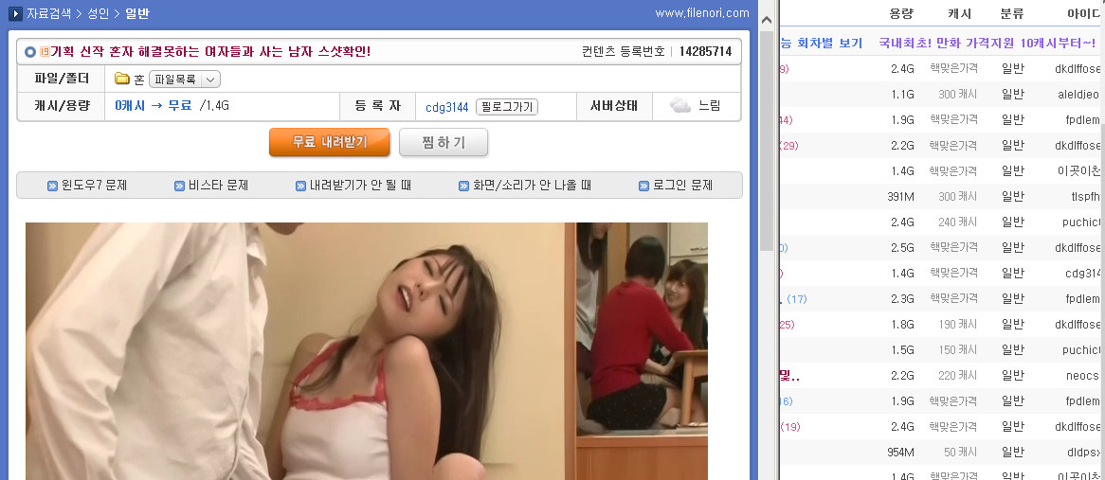Go to 성인 in the breadcrumb
The image size is (1105, 480).
[98, 13]
